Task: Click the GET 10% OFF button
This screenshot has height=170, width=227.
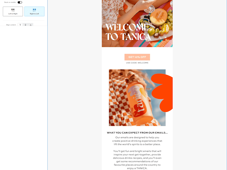Action: click(137, 57)
